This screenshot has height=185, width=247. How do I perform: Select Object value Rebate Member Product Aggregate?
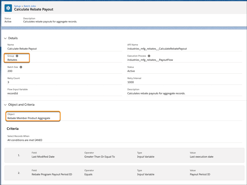[x=29, y=118]
